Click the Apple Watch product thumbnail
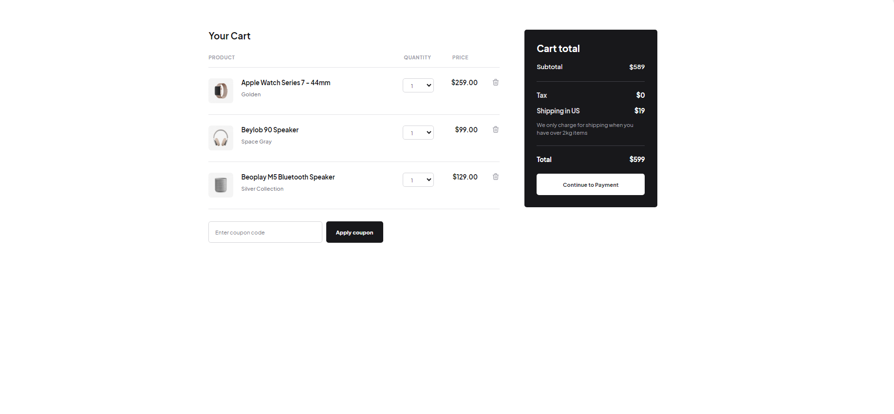Viewport: 894px width, 414px height. (x=221, y=90)
